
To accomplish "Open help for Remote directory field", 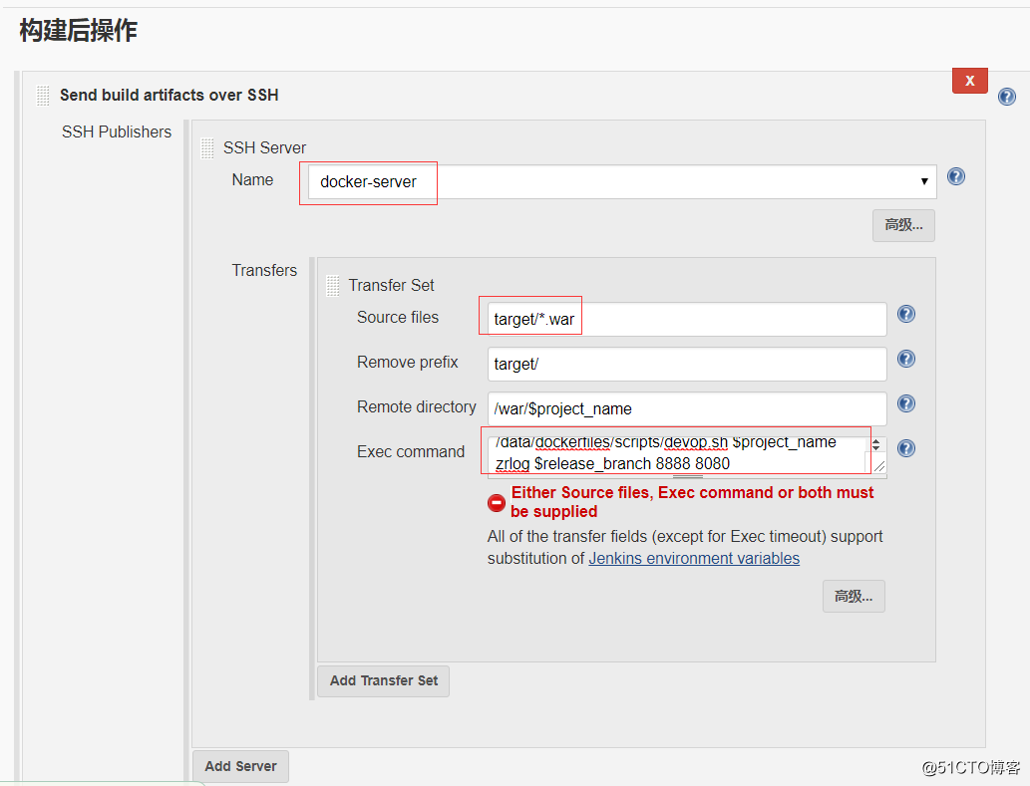I will [x=906, y=403].
